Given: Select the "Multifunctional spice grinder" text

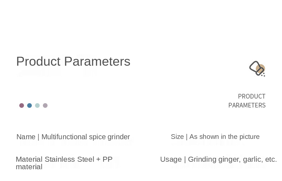Looking at the screenshot, I should pyautogui.click(x=85, y=137).
